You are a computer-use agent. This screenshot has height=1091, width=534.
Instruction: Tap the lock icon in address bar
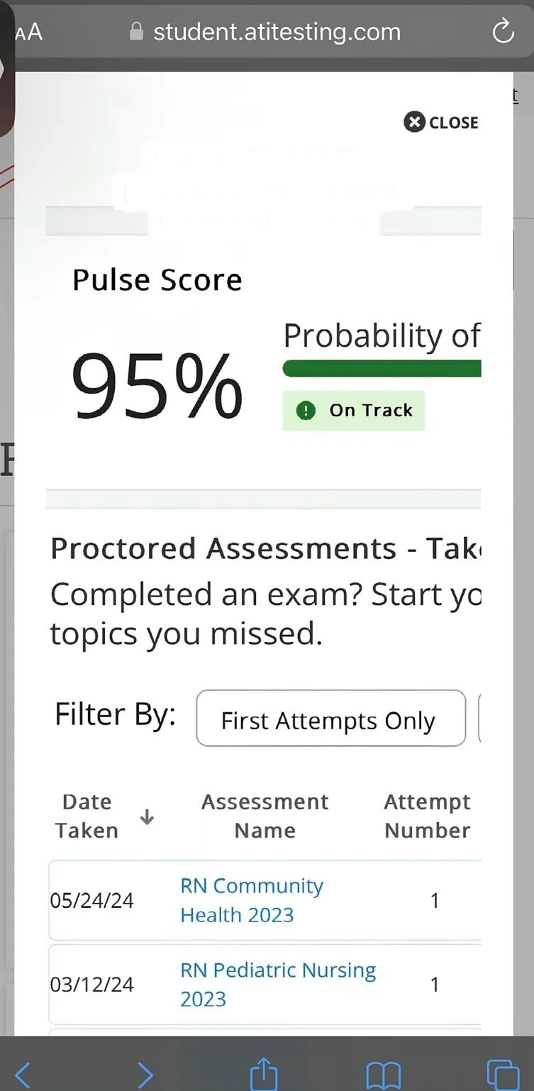137,32
